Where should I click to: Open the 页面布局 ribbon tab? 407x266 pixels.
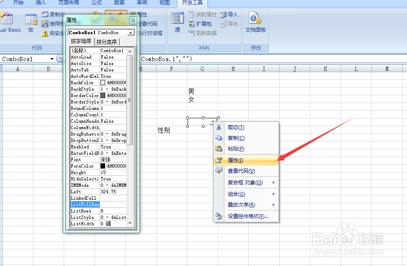point(69,3)
